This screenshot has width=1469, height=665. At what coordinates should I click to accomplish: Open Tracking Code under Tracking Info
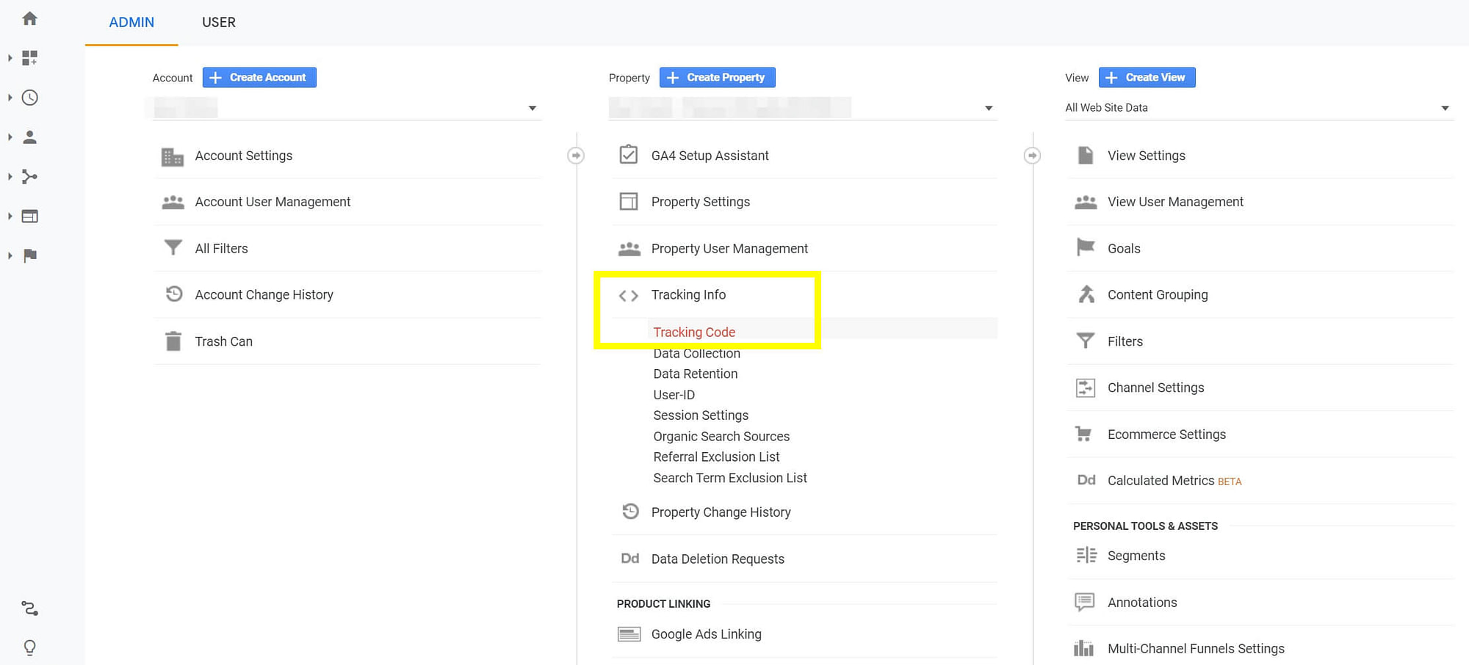point(693,332)
